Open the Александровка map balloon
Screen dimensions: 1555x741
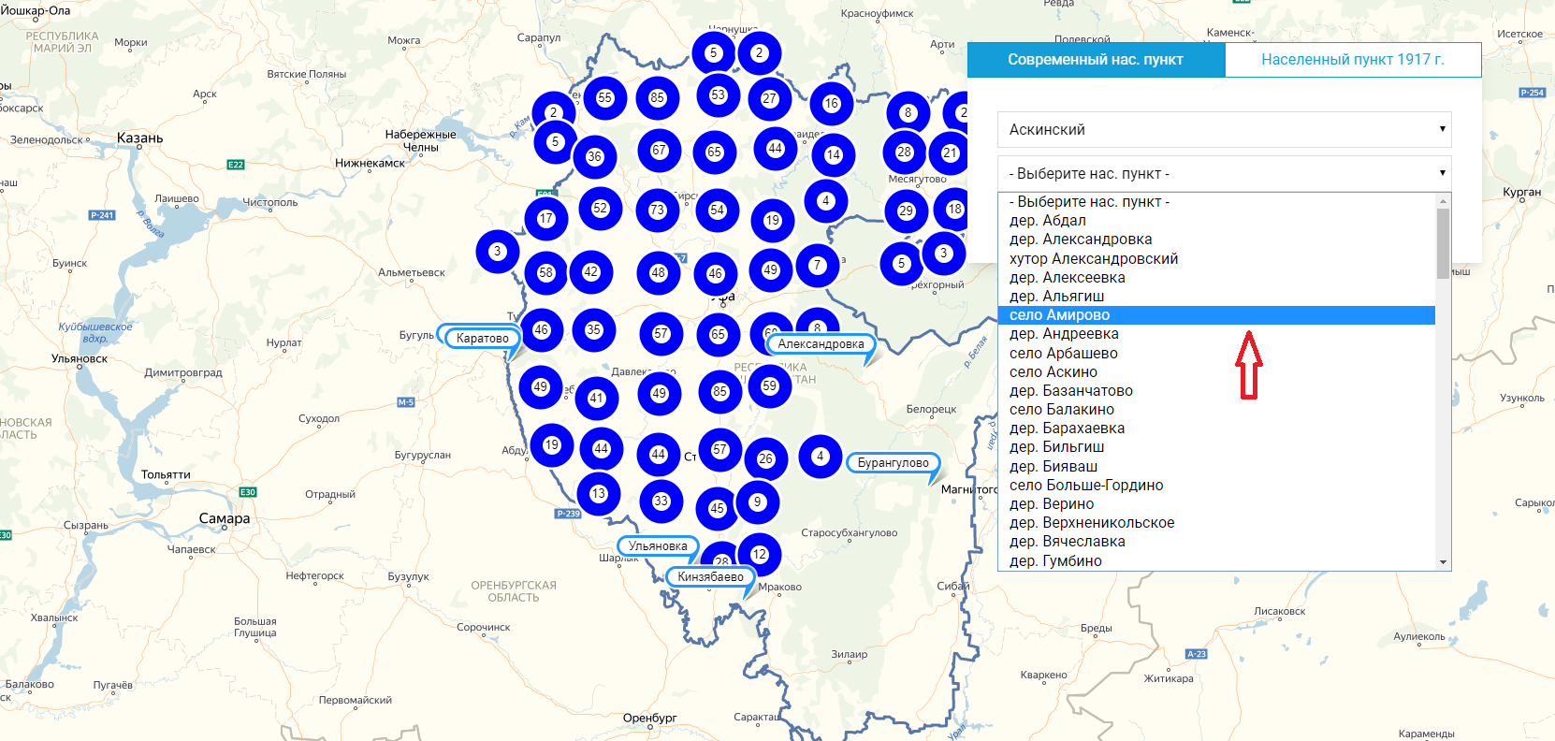821,344
